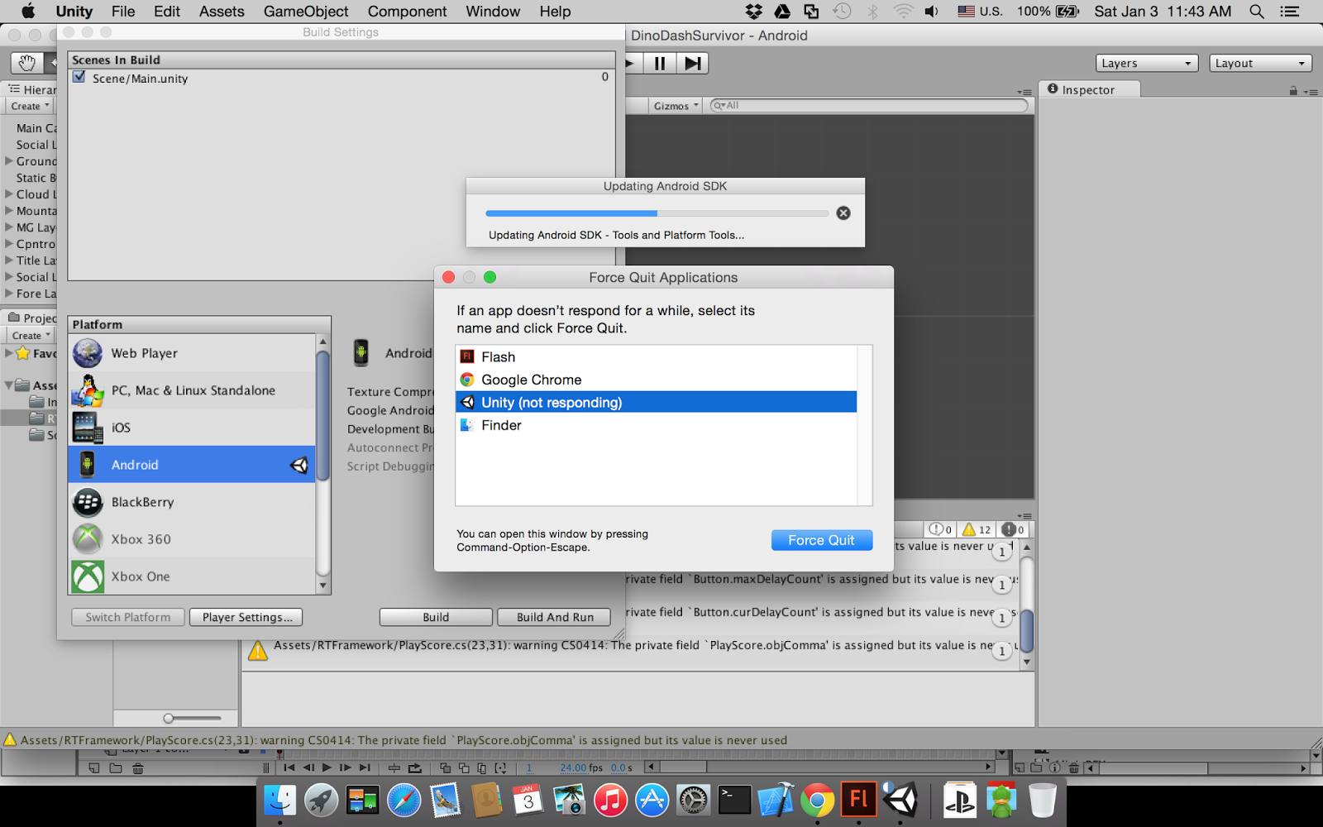The width and height of the screenshot is (1323, 827).
Task: Open the Help menu
Action: [x=555, y=12]
